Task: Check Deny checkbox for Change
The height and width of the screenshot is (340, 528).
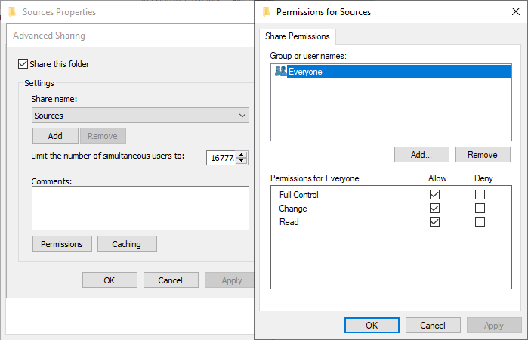Action: (480, 209)
